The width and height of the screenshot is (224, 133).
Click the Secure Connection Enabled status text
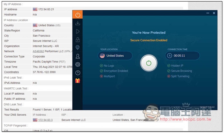click(x=149, y=40)
